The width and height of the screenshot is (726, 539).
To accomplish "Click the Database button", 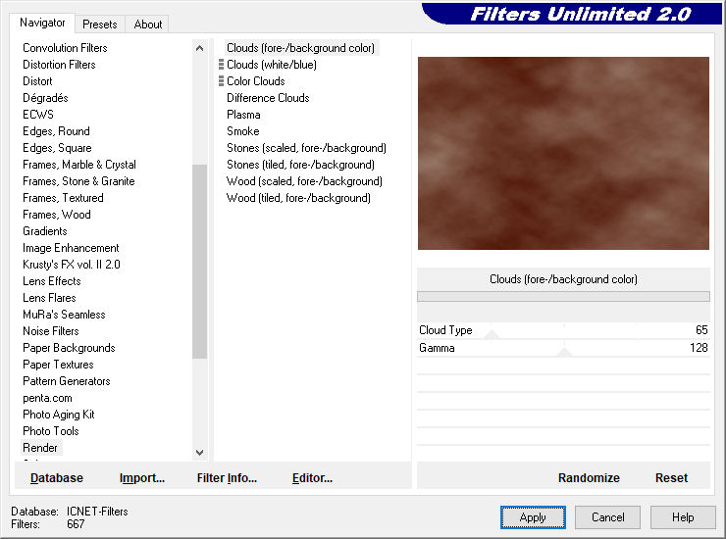I will click(x=57, y=478).
